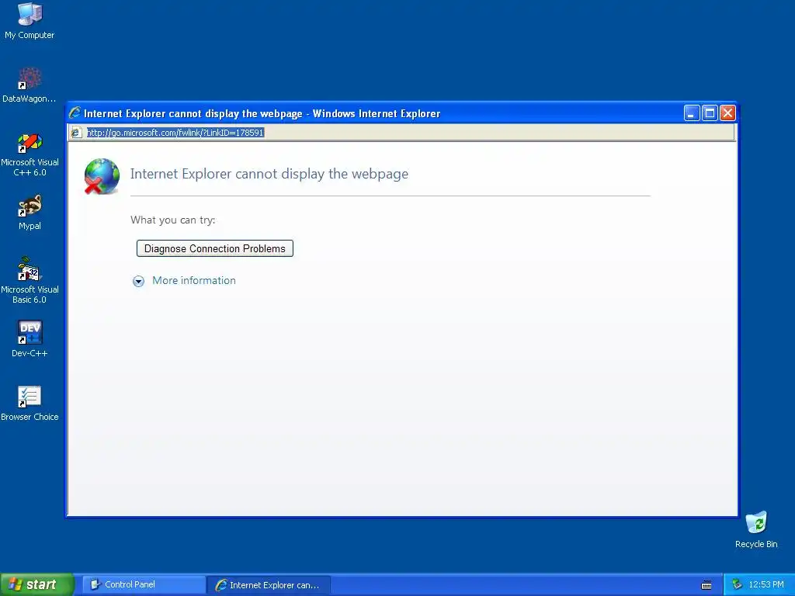Open the Start menu
This screenshot has width=795, height=596.
36,584
